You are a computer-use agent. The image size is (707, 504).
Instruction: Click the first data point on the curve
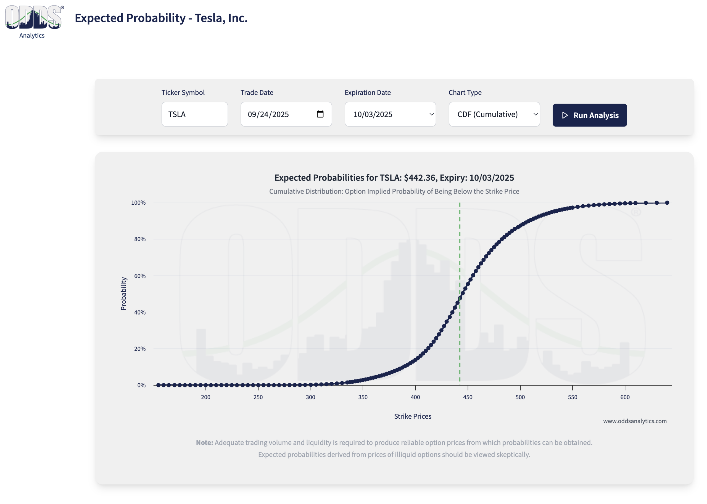(158, 385)
